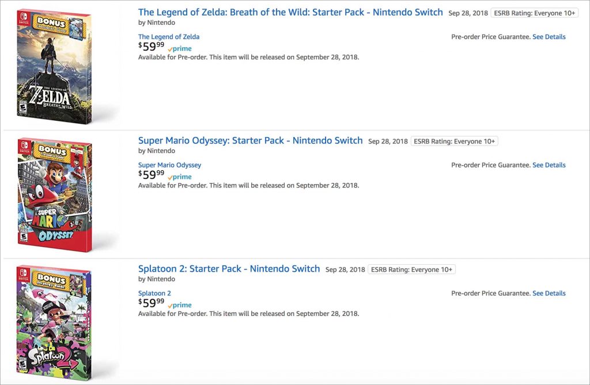Click the prime icon beside the Mario Odyssey price

[x=180, y=177]
